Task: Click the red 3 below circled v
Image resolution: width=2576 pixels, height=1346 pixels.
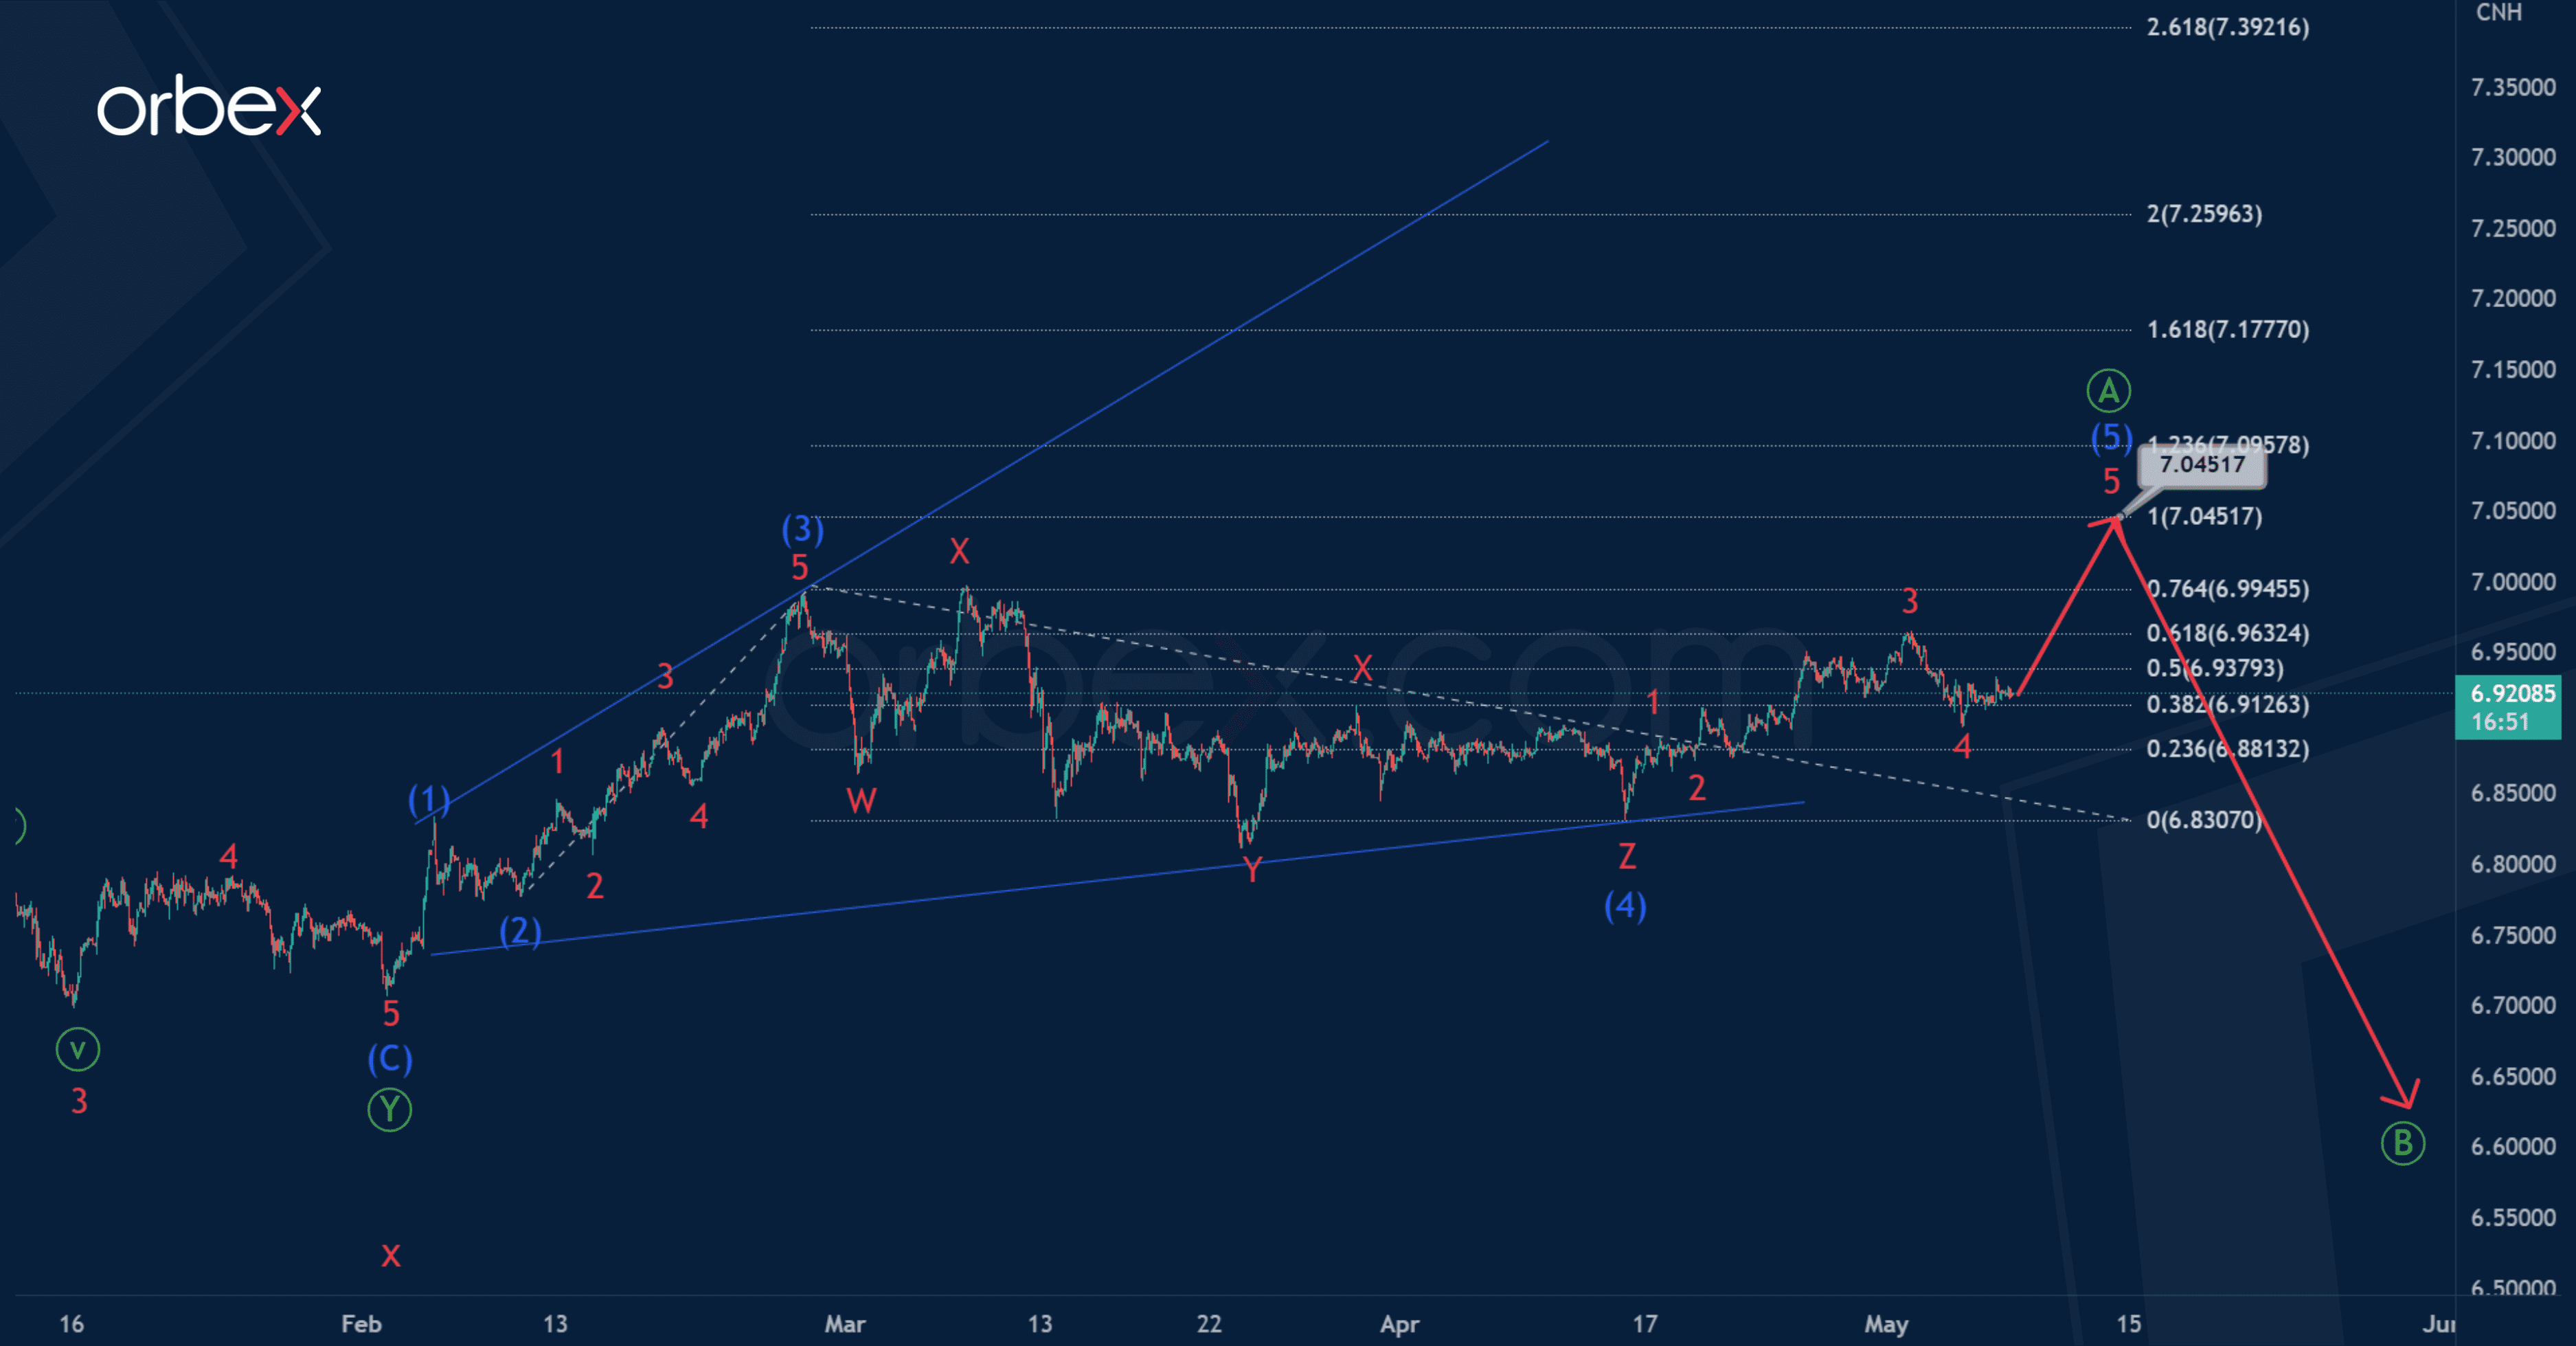Action: click(x=79, y=1101)
